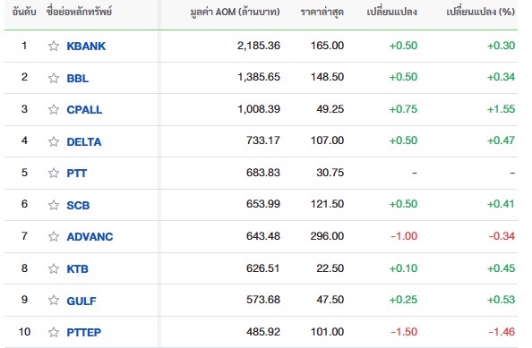Image resolution: width=532 pixels, height=348 pixels.
Task: Toggle the star next to SCB
Action: coord(54,205)
